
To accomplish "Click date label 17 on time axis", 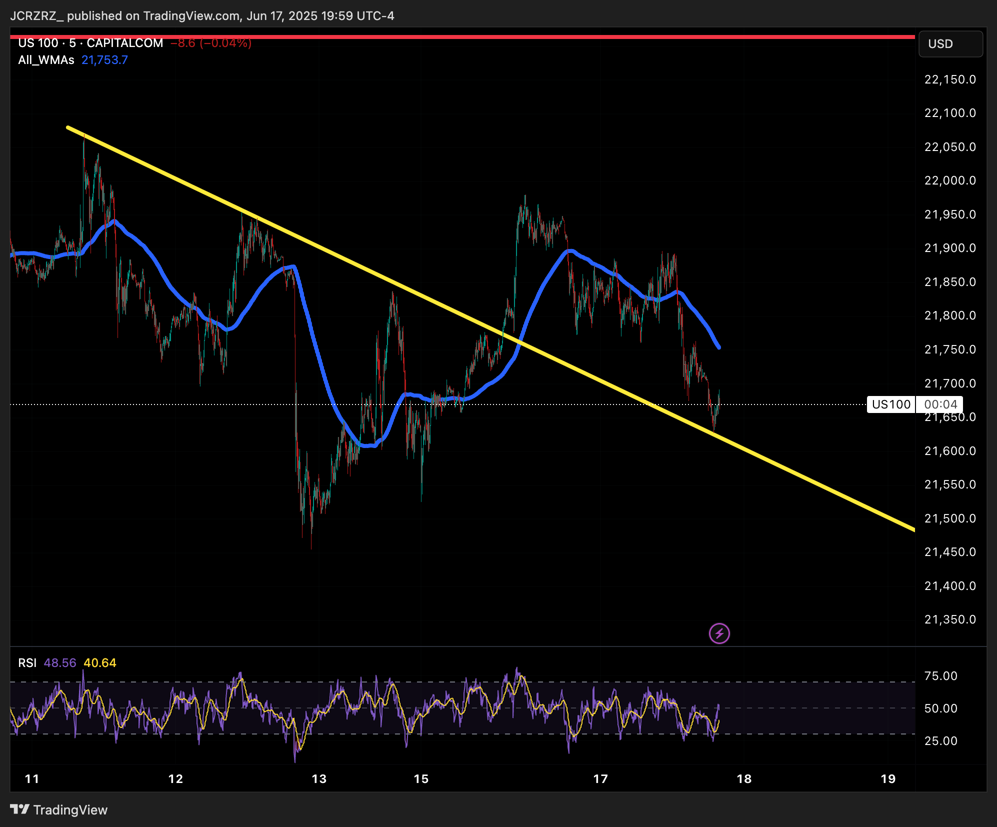I will 600,779.
